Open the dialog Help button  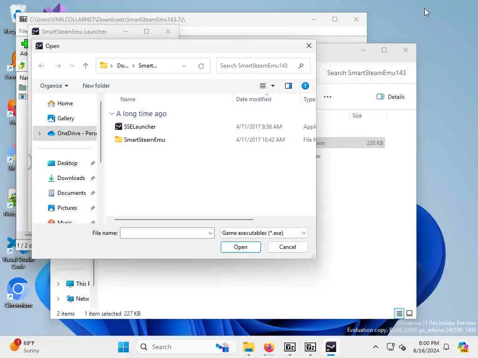(x=305, y=86)
